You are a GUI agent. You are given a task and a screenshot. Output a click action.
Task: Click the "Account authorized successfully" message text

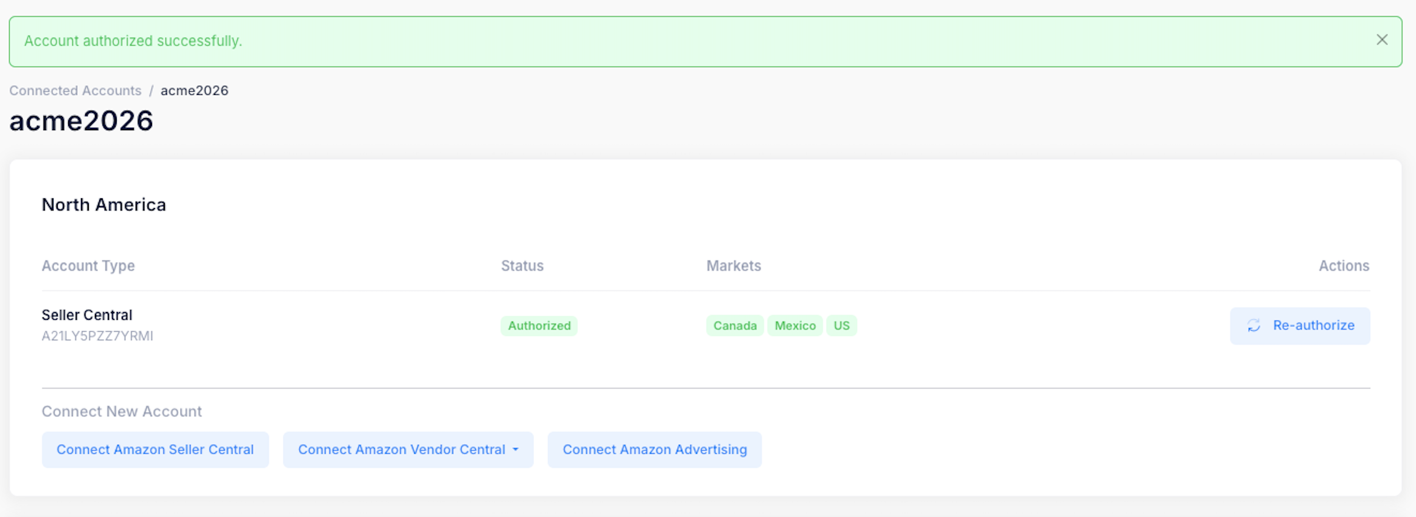pyautogui.click(x=133, y=41)
